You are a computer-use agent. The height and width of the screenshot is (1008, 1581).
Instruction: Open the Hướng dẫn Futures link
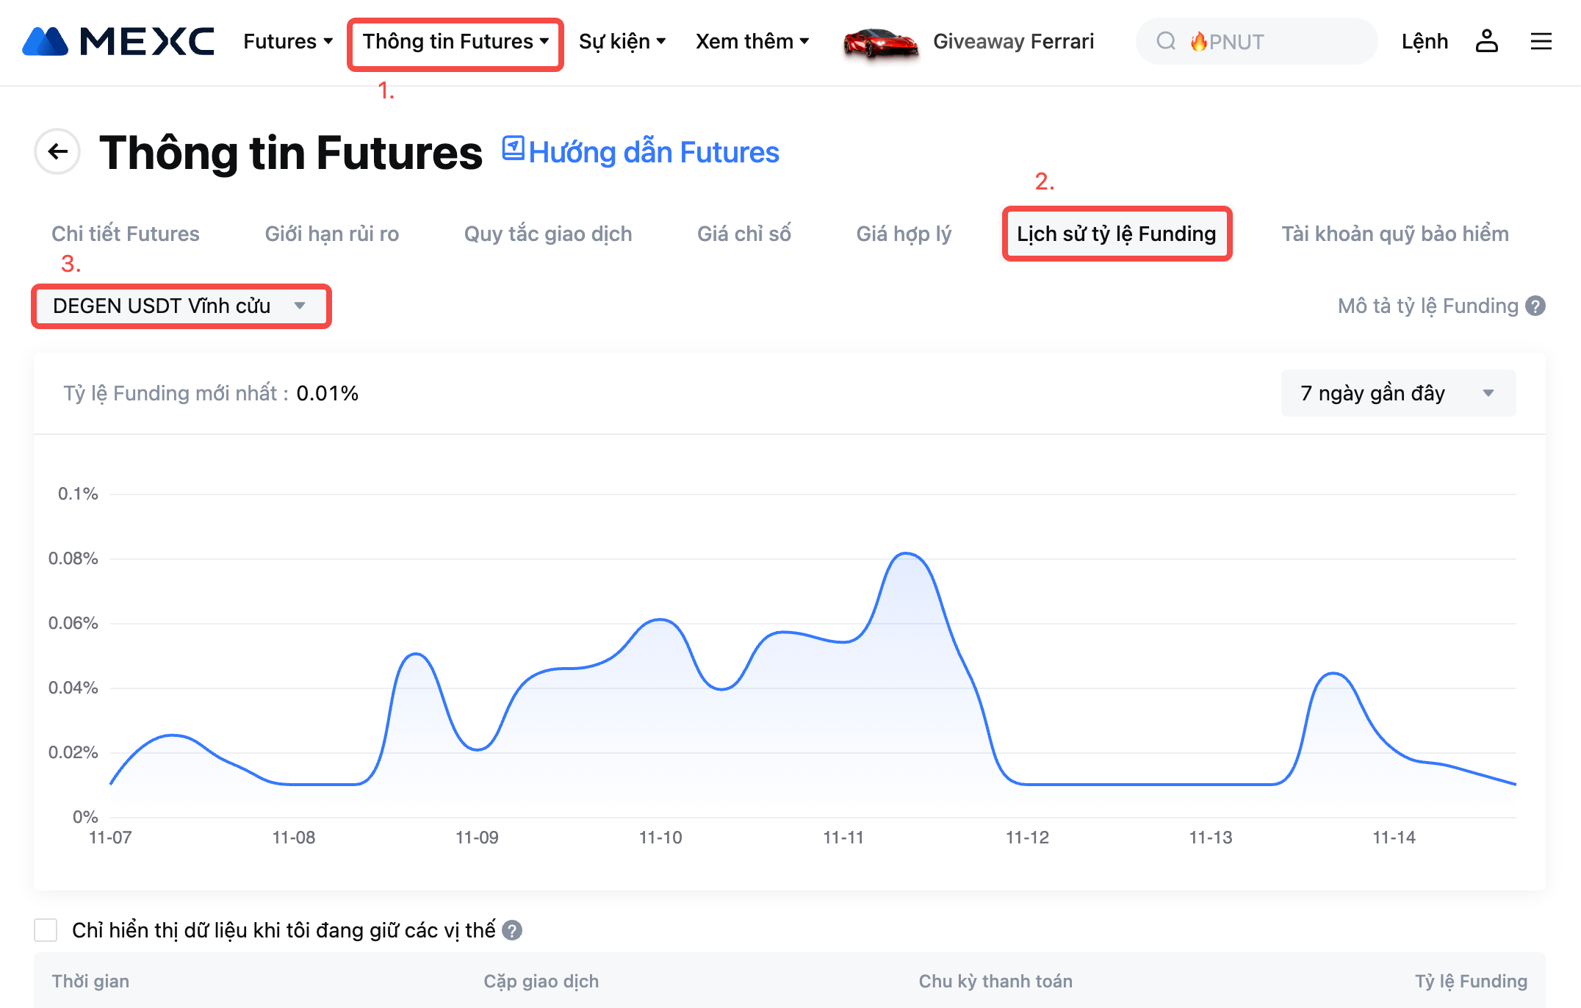point(653,152)
